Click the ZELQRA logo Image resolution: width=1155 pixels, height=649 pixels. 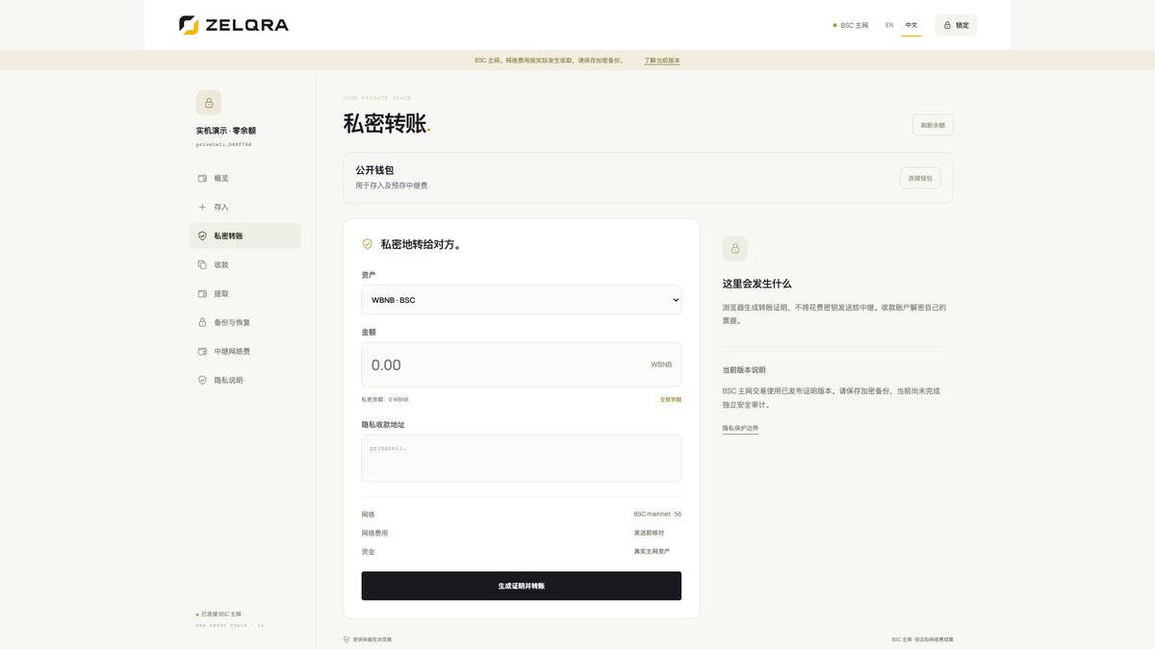234,25
